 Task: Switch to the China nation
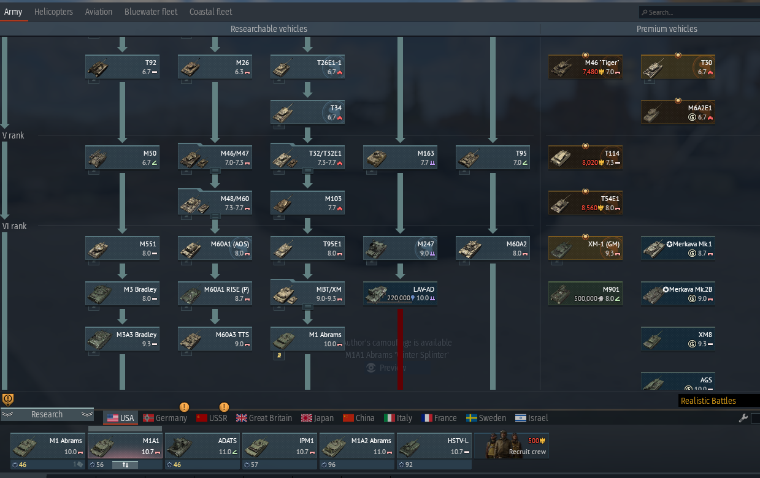click(x=358, y=418)
